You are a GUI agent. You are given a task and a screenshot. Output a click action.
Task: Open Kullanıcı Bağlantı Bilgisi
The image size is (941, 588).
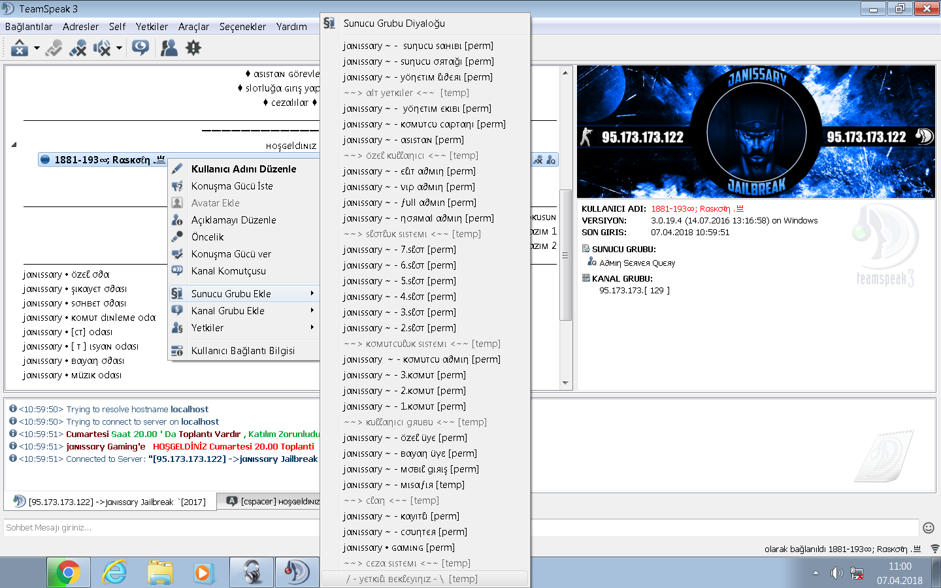(x=244, y=351)
